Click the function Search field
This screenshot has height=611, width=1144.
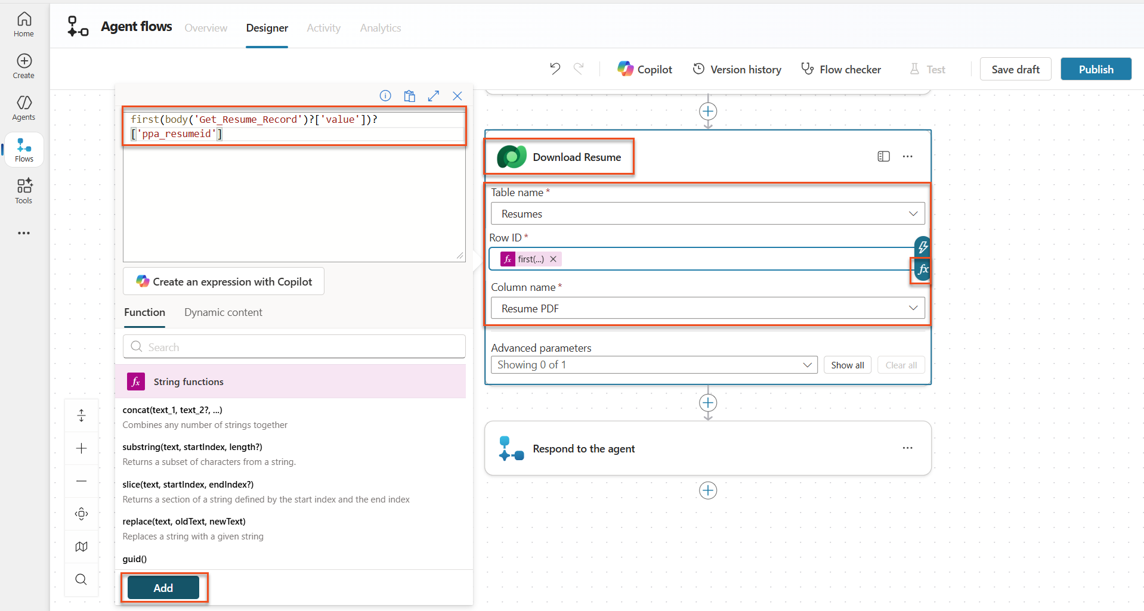294,347
